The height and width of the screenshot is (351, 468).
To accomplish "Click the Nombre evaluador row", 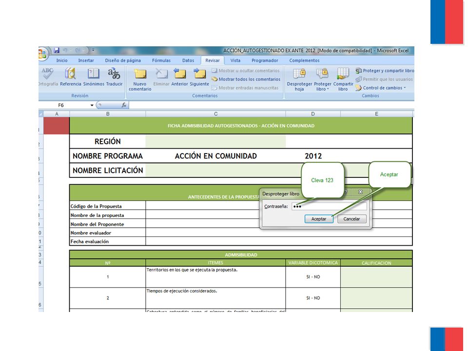I will tap(241, 233).
